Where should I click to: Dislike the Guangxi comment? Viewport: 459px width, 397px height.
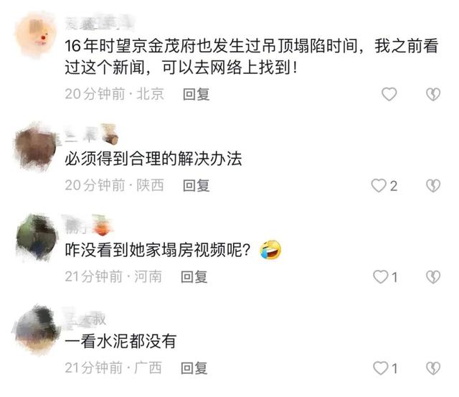433,368
